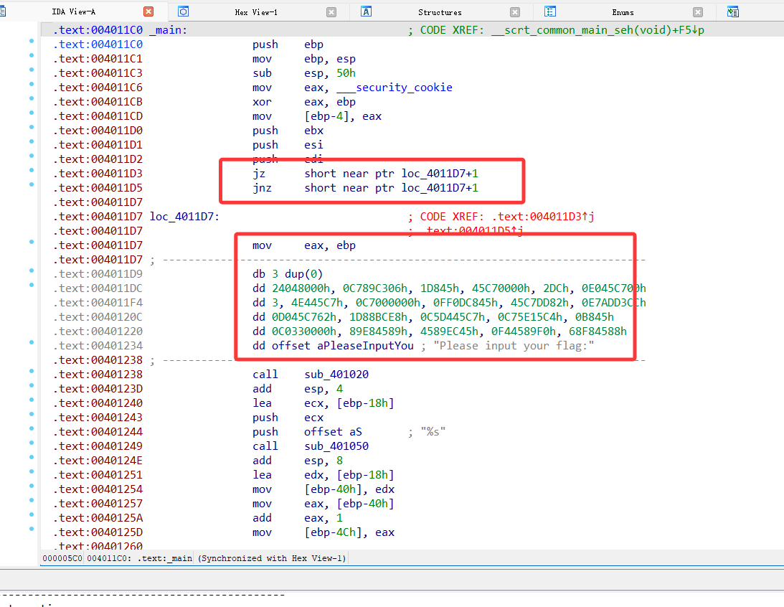
Task: Close the Enums tab
Action: point(698,12)
